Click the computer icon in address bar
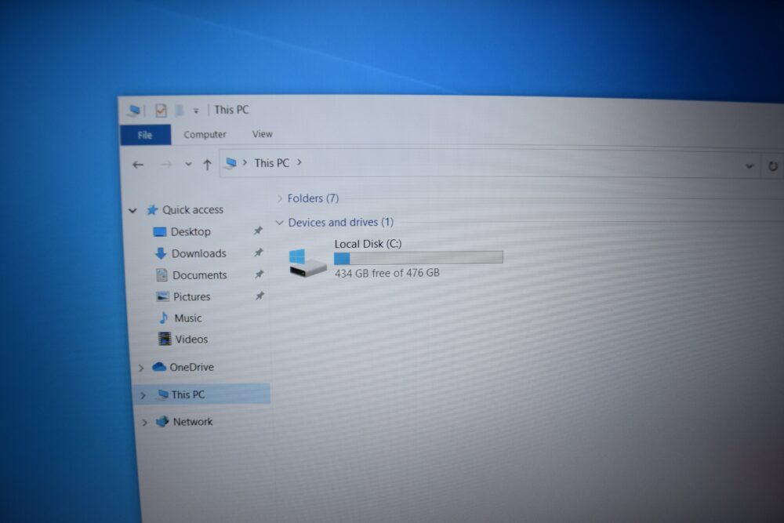Screen dimensions: 784x523 click(x=230, y=163)
